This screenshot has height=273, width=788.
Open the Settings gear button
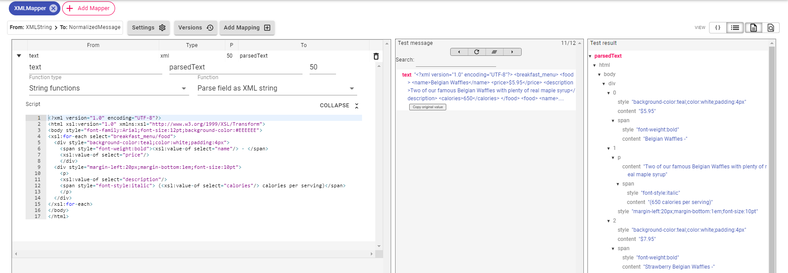coord(149,28)
